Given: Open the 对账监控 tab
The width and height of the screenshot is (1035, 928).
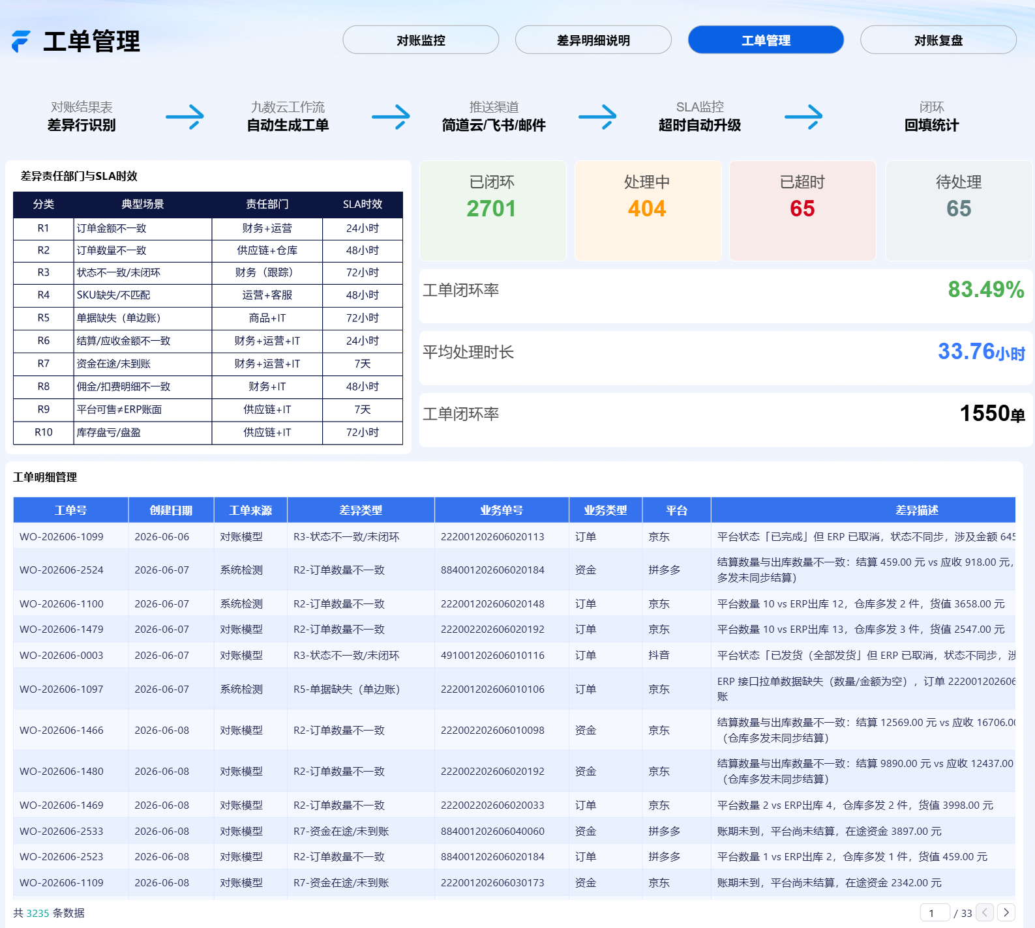Looking at the screenshot, I should click(x=421, y=40).
